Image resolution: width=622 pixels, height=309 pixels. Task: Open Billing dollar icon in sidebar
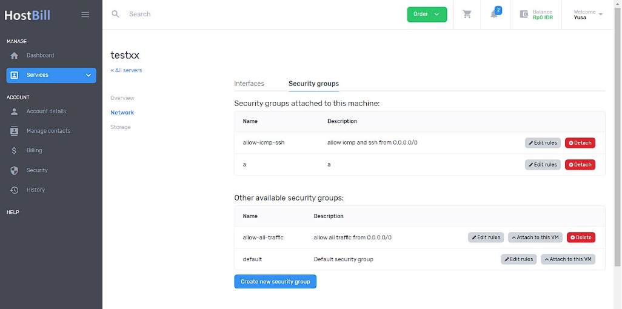click(15, 150)
